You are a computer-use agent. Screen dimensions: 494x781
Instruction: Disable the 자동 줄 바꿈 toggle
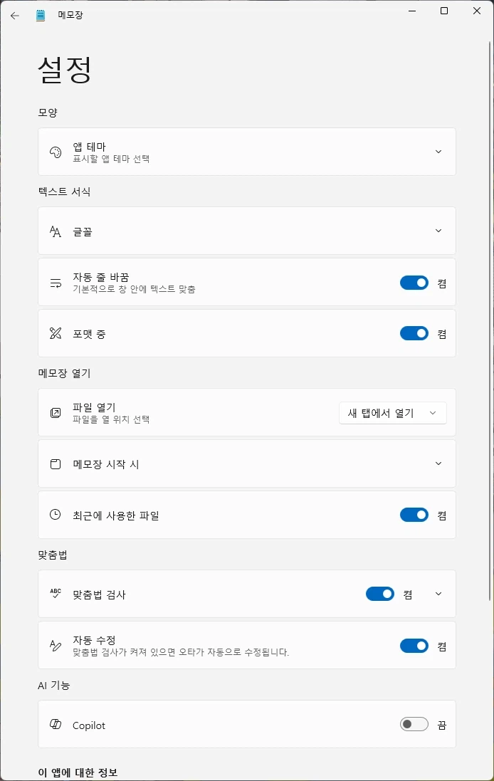click(414, 282)
